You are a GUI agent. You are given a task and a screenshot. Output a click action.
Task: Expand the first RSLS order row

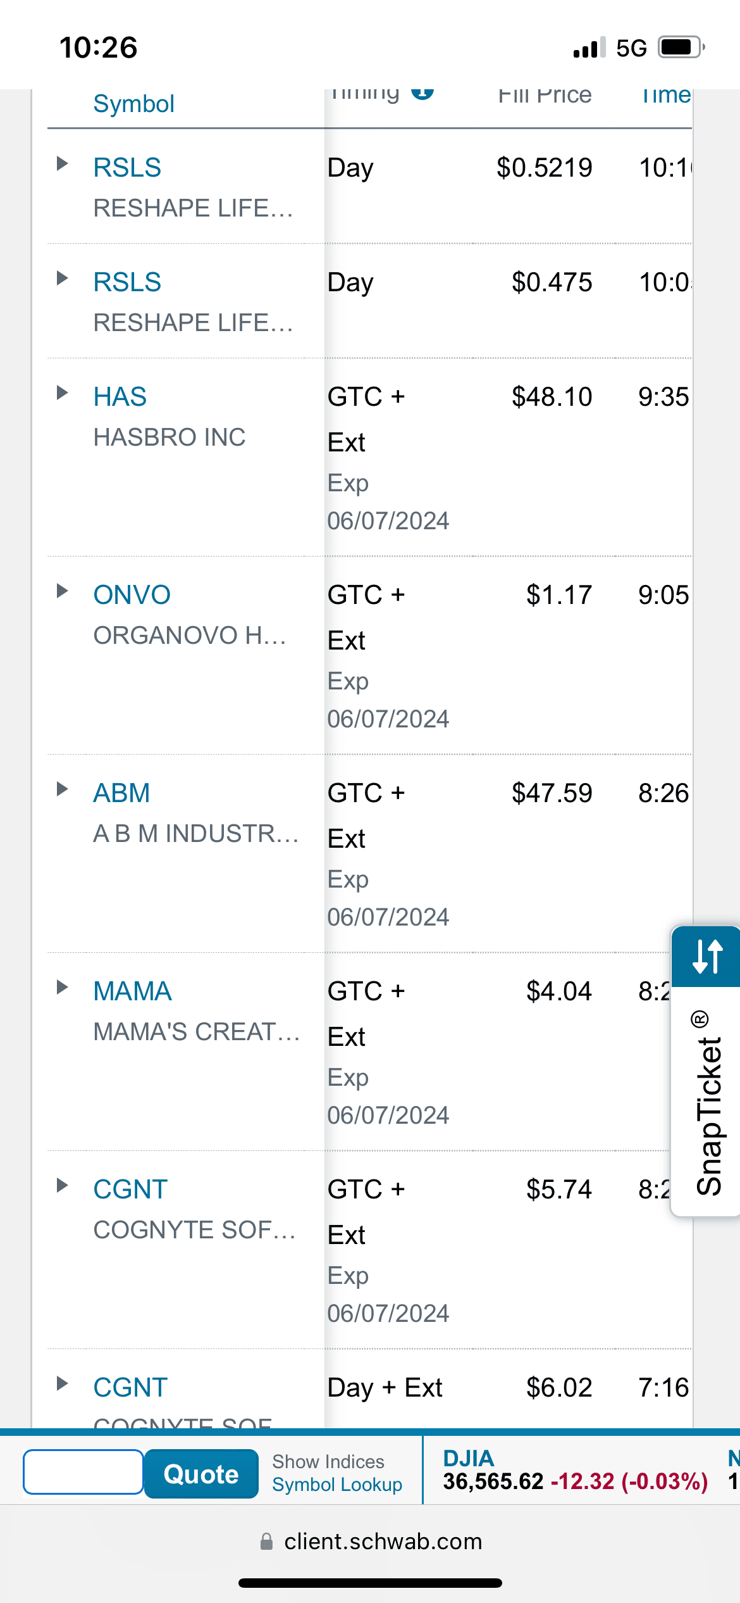pos(62,164)
